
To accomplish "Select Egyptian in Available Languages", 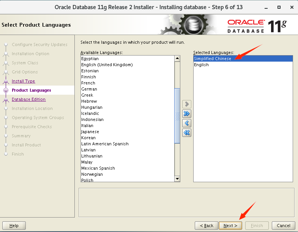I will 128,59.
